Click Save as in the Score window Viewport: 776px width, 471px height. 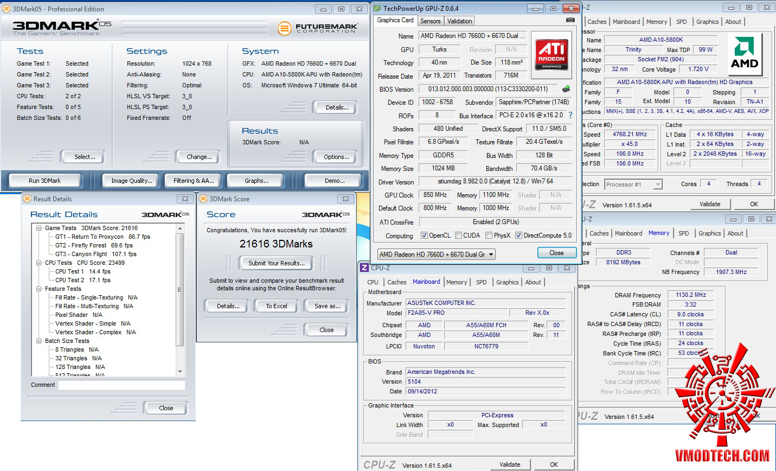tap(328, 306)
